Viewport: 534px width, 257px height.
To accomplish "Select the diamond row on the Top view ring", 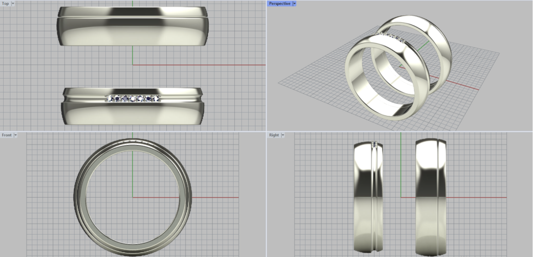I will 132,98.
